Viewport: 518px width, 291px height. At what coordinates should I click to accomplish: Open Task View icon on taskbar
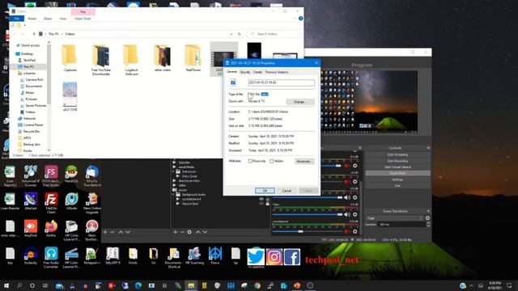point(45,285)
